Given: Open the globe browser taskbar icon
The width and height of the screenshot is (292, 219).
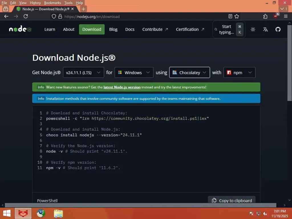Looking at the screenshot, I should pyautogui.click(x=40, y=213).
